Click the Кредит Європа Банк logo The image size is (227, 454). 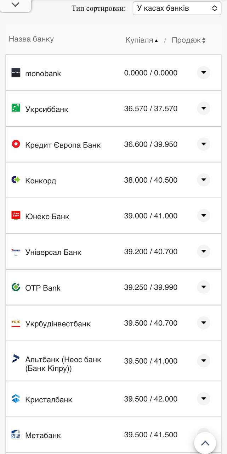point(16,144)
